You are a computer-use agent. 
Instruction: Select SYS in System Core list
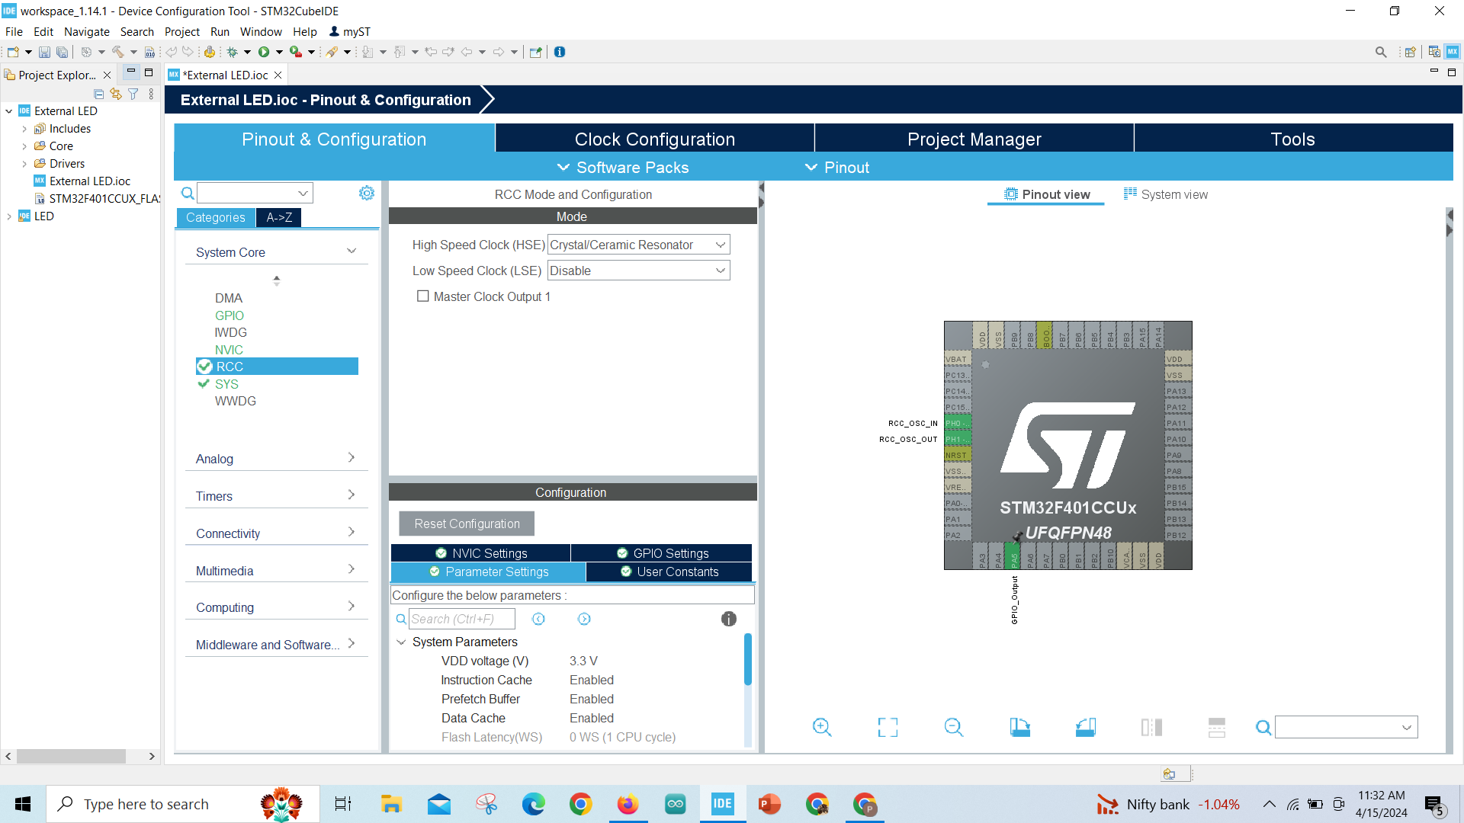coord(226,384)
